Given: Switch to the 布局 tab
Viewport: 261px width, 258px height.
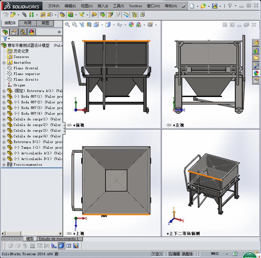Looking at the screenshot, I should coord(28,23).
